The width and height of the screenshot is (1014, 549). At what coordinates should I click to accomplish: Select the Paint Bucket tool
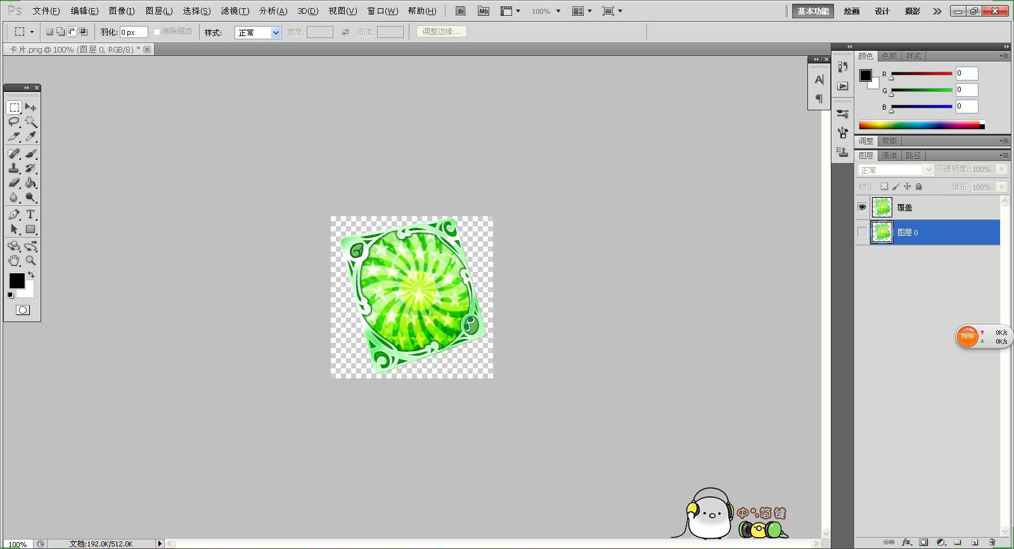click(x=30, y=183)
